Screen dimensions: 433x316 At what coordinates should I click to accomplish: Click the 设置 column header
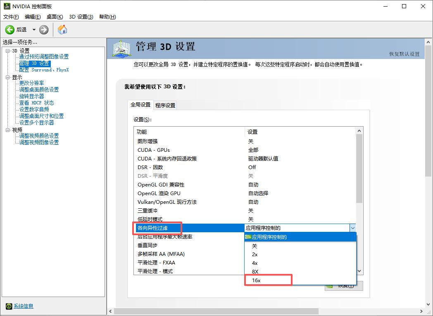click(x=300, y=132)
